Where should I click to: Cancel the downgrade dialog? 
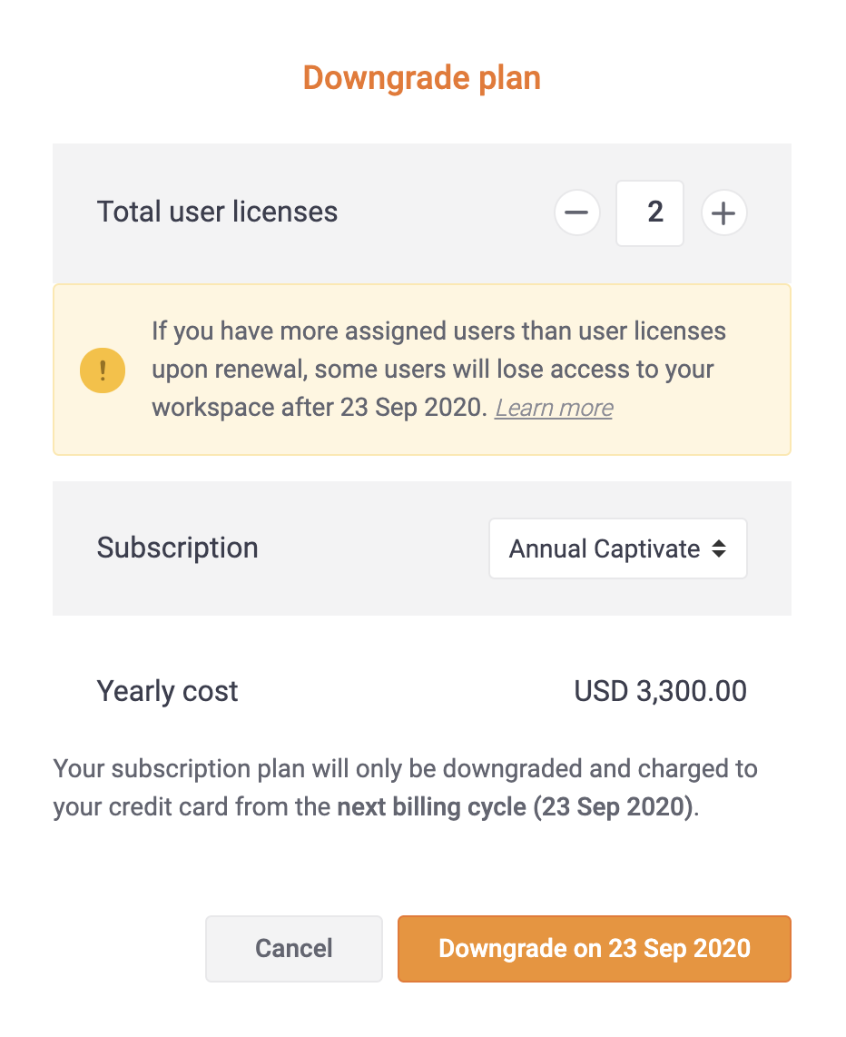tap(294, 948)
